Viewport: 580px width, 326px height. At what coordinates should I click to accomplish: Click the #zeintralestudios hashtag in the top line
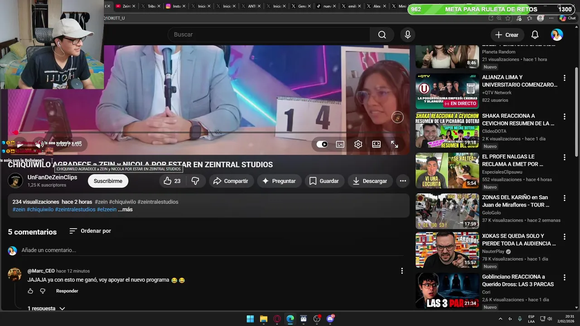[158, 202]
